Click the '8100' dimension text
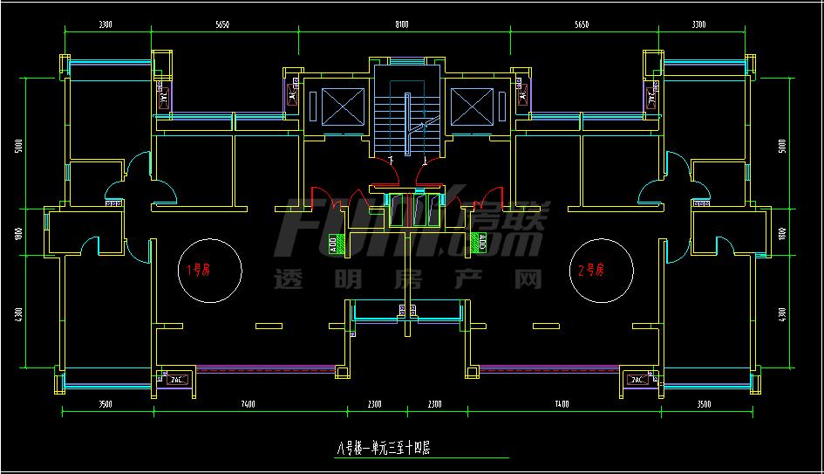 (x=401, y=24)
